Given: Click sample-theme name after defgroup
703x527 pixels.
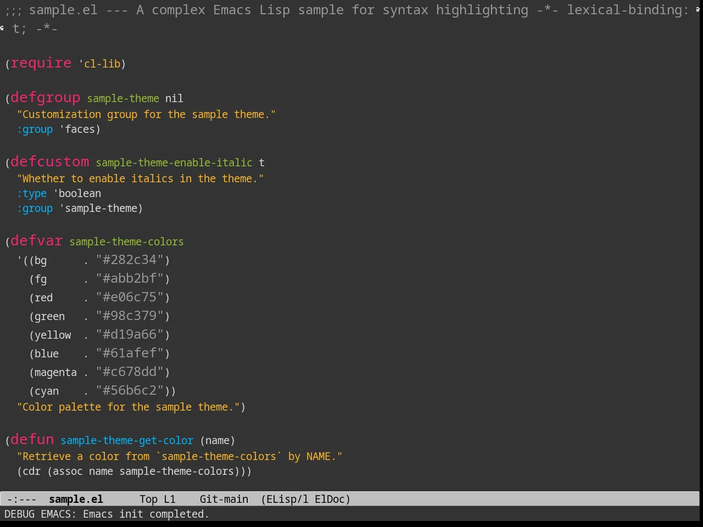Looking at the screenshot, I should point(123,98).
